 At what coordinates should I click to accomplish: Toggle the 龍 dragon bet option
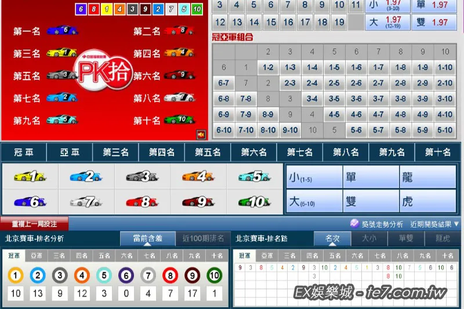(x=428, y=177)
